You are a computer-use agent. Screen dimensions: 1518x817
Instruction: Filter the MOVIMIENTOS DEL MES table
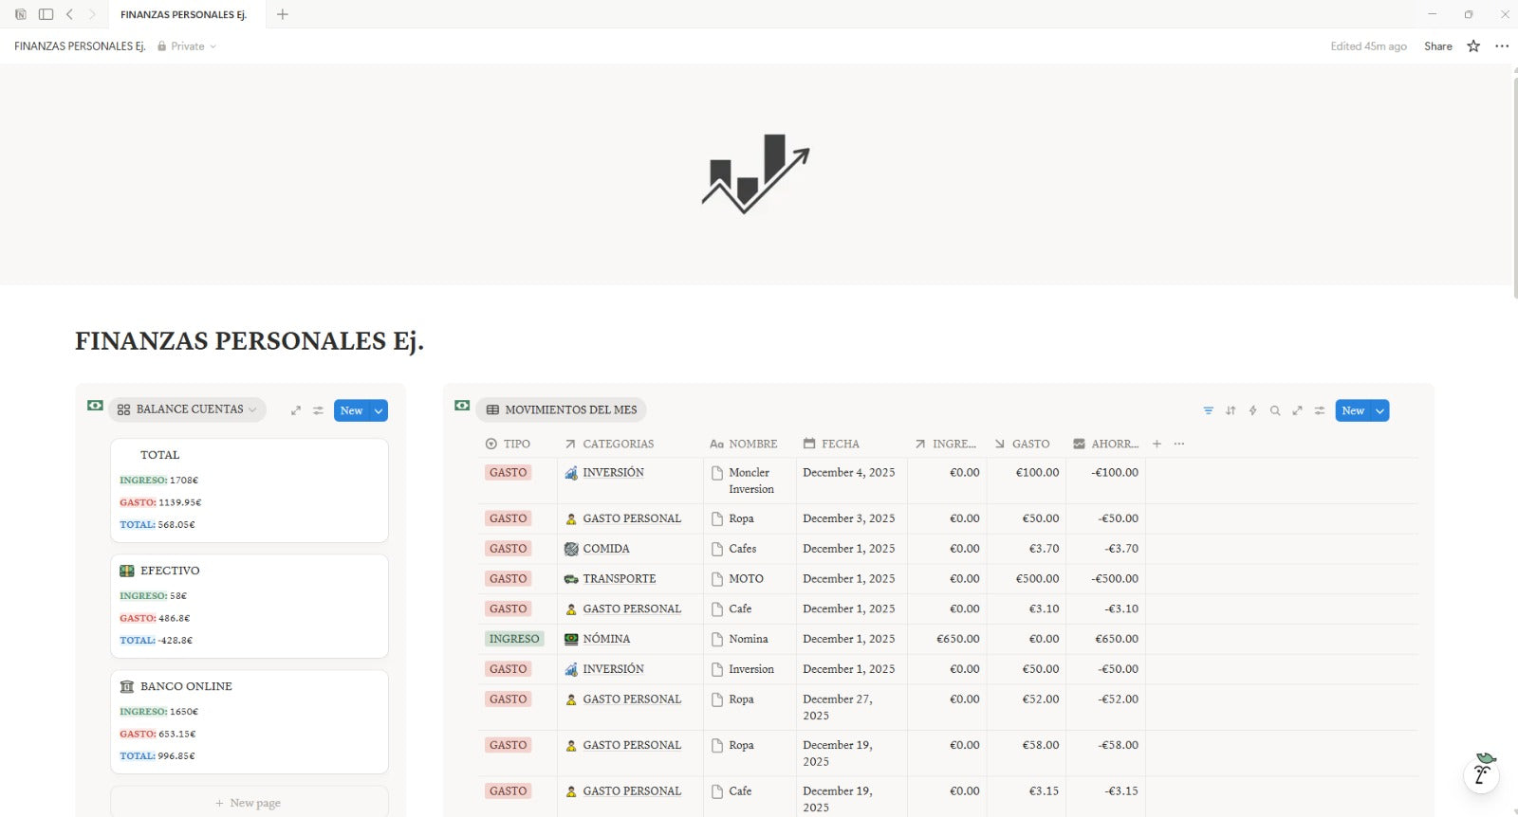click(x=1208, y=410)
